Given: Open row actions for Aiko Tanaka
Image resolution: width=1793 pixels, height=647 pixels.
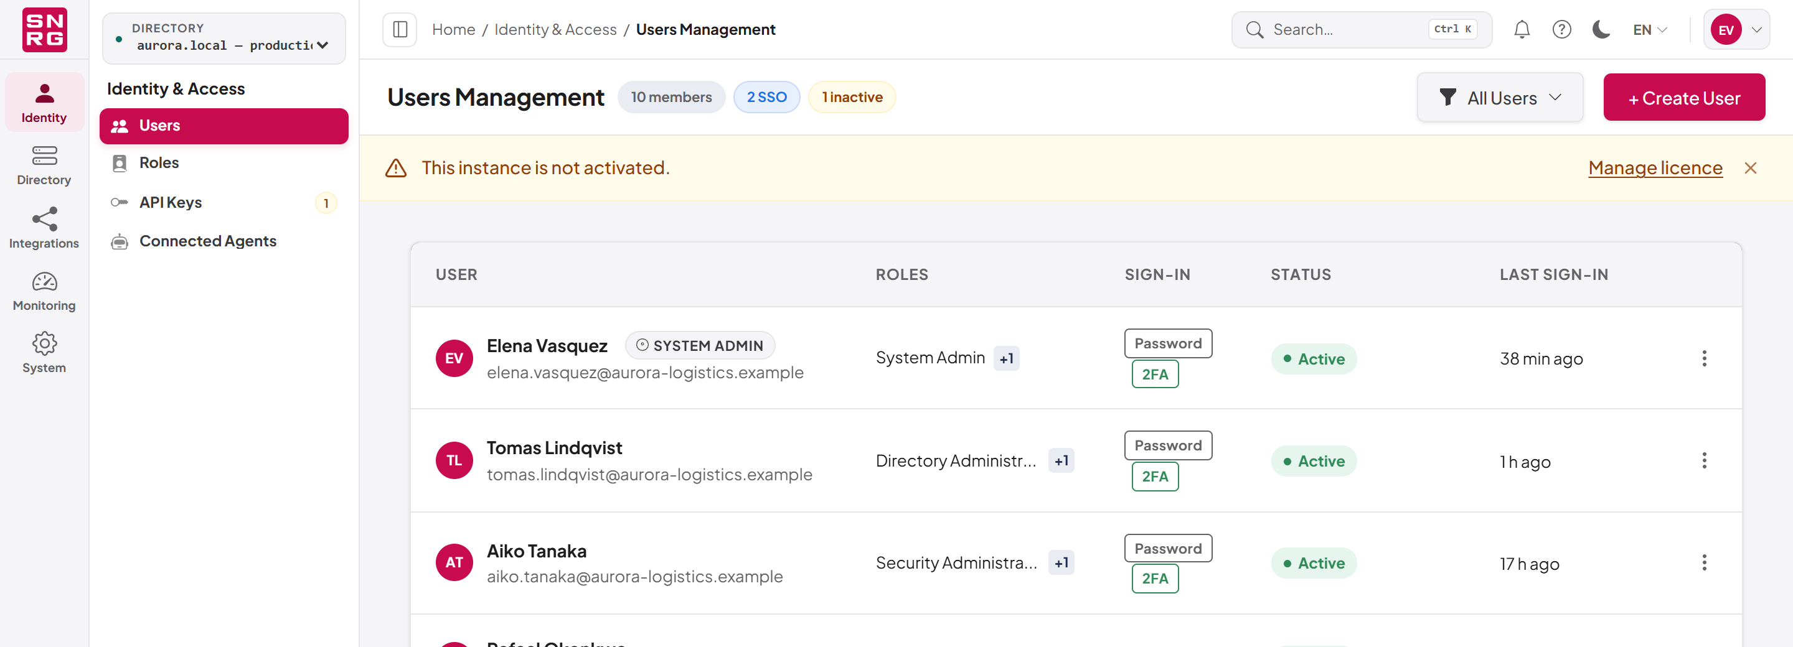Looking at the screenshot, I should 1704,562.
